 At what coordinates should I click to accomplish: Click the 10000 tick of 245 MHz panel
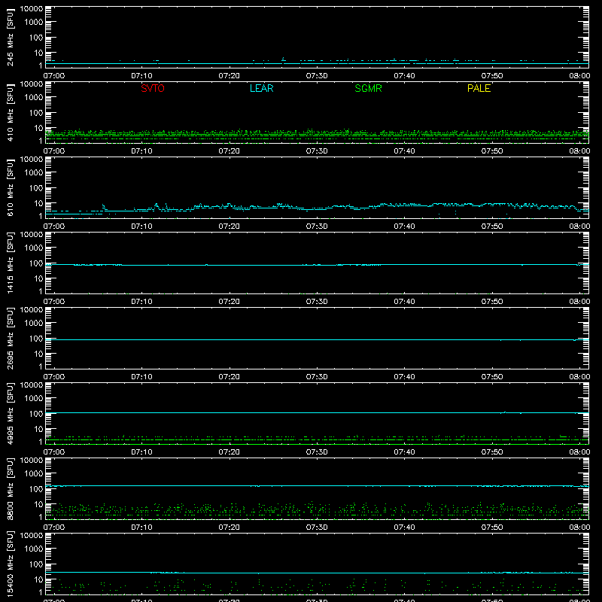coord(32,9)
